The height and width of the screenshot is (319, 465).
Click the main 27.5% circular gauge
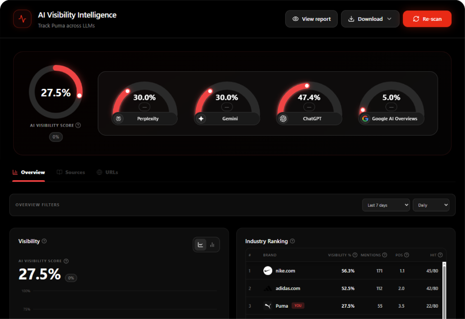pos(56,92)
